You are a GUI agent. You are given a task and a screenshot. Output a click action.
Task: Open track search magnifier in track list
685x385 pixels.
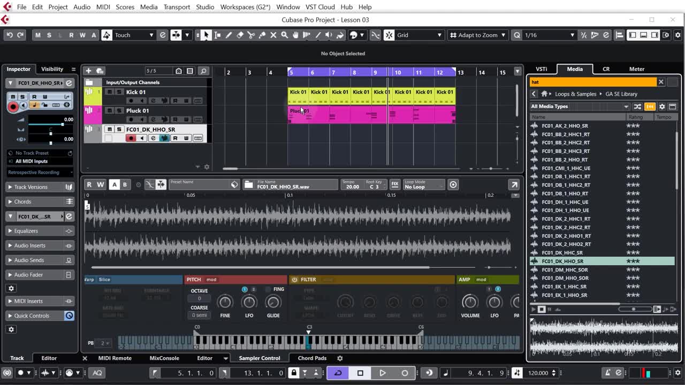point(203,71)
